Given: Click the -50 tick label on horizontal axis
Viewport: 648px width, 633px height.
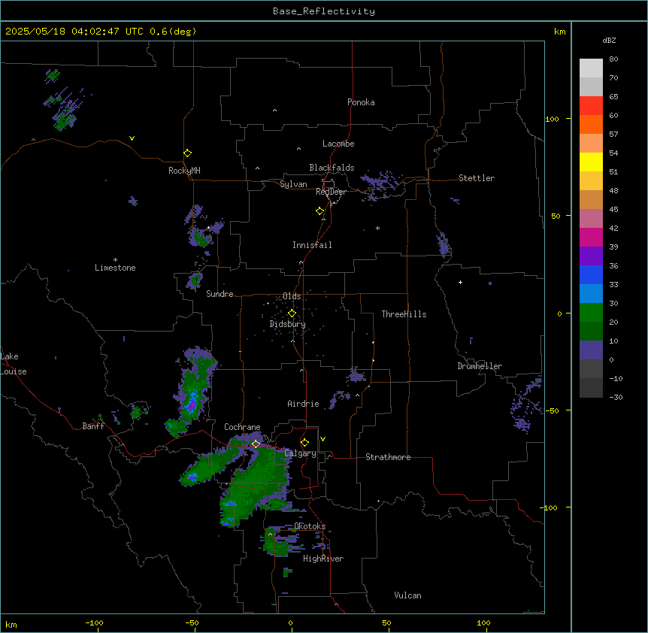Looking at the screenshot, I should (192, 622).
